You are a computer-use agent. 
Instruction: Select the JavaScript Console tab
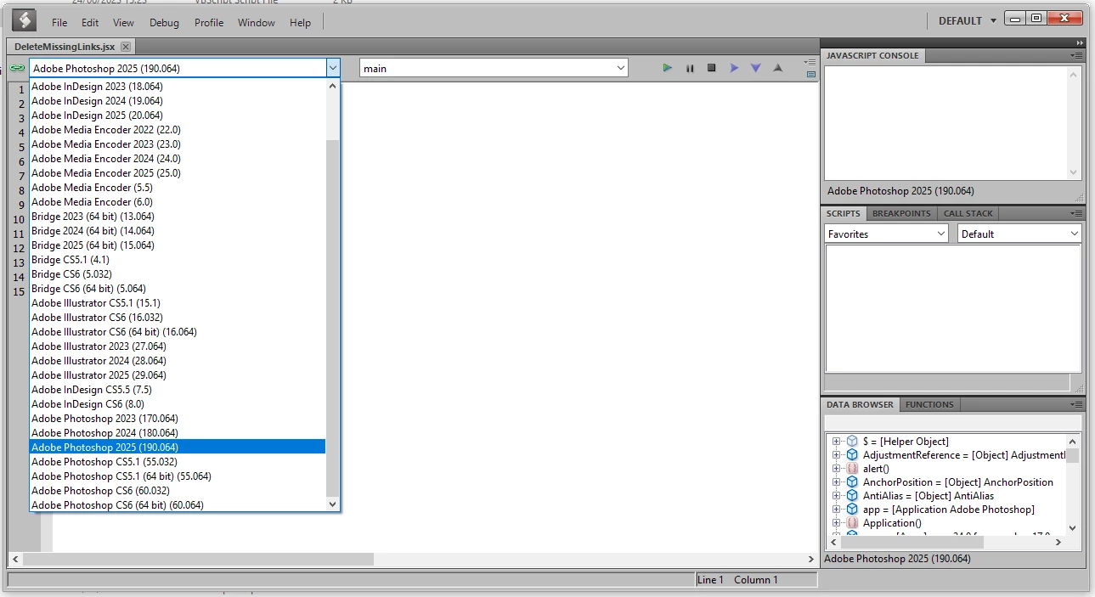872,55
